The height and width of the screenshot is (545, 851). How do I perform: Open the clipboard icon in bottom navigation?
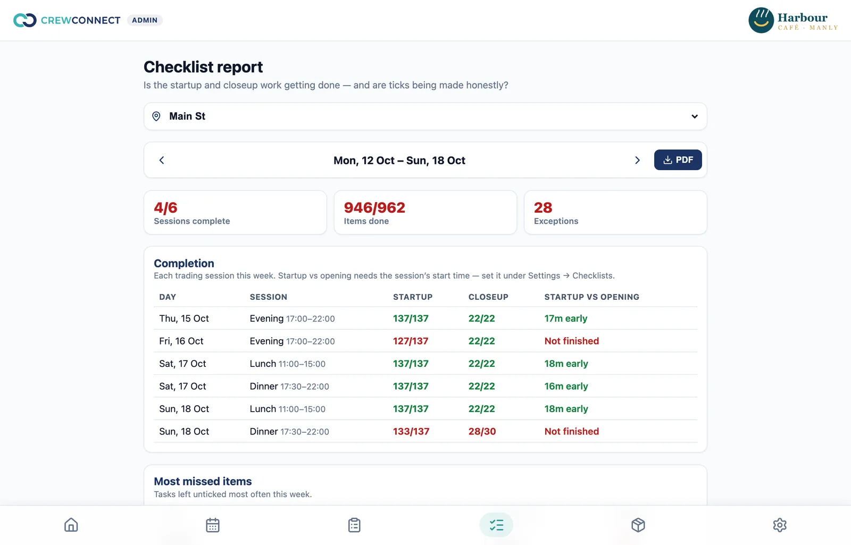[x=354, y=525]
